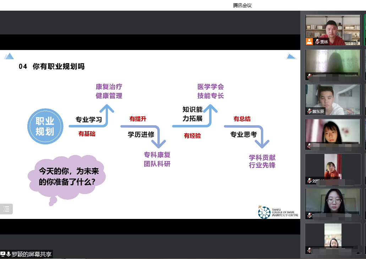This screenshot has width=366, height=259.
Task: Click the green microphone icon beside 罗颖的屏幕共享
Action: pos(9,254)
